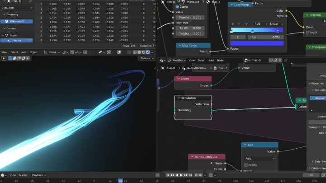This screenshot has height=183, width=326.
Task: Open node editor Node menu
Action: (x=220, y=61)
